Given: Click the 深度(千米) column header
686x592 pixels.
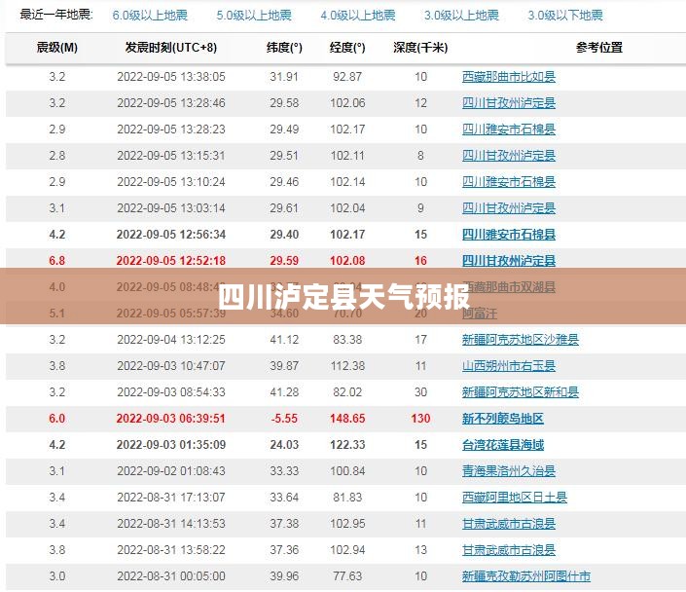Looking at the screenshot, I should coord(420,48).
